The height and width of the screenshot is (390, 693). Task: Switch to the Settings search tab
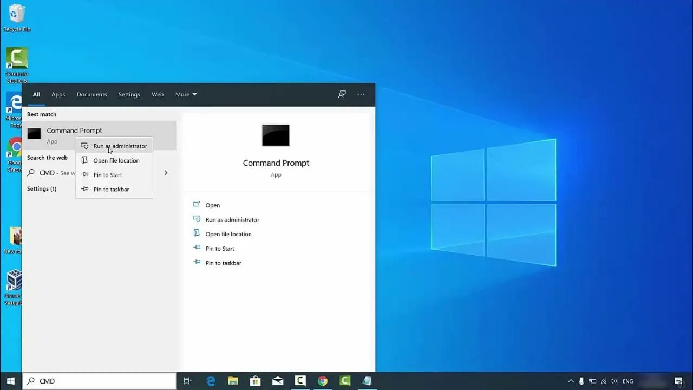point(129,94)
